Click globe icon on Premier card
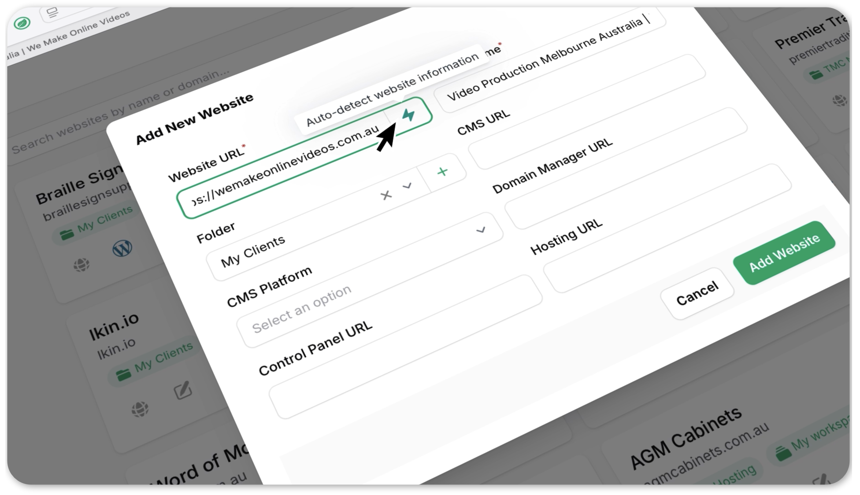860x495 pixels. tap(840, 100)
